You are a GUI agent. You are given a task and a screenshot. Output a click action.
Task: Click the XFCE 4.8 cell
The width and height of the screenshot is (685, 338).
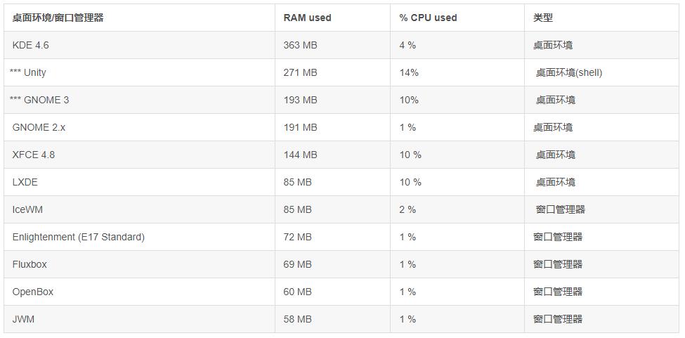(33, 155)
